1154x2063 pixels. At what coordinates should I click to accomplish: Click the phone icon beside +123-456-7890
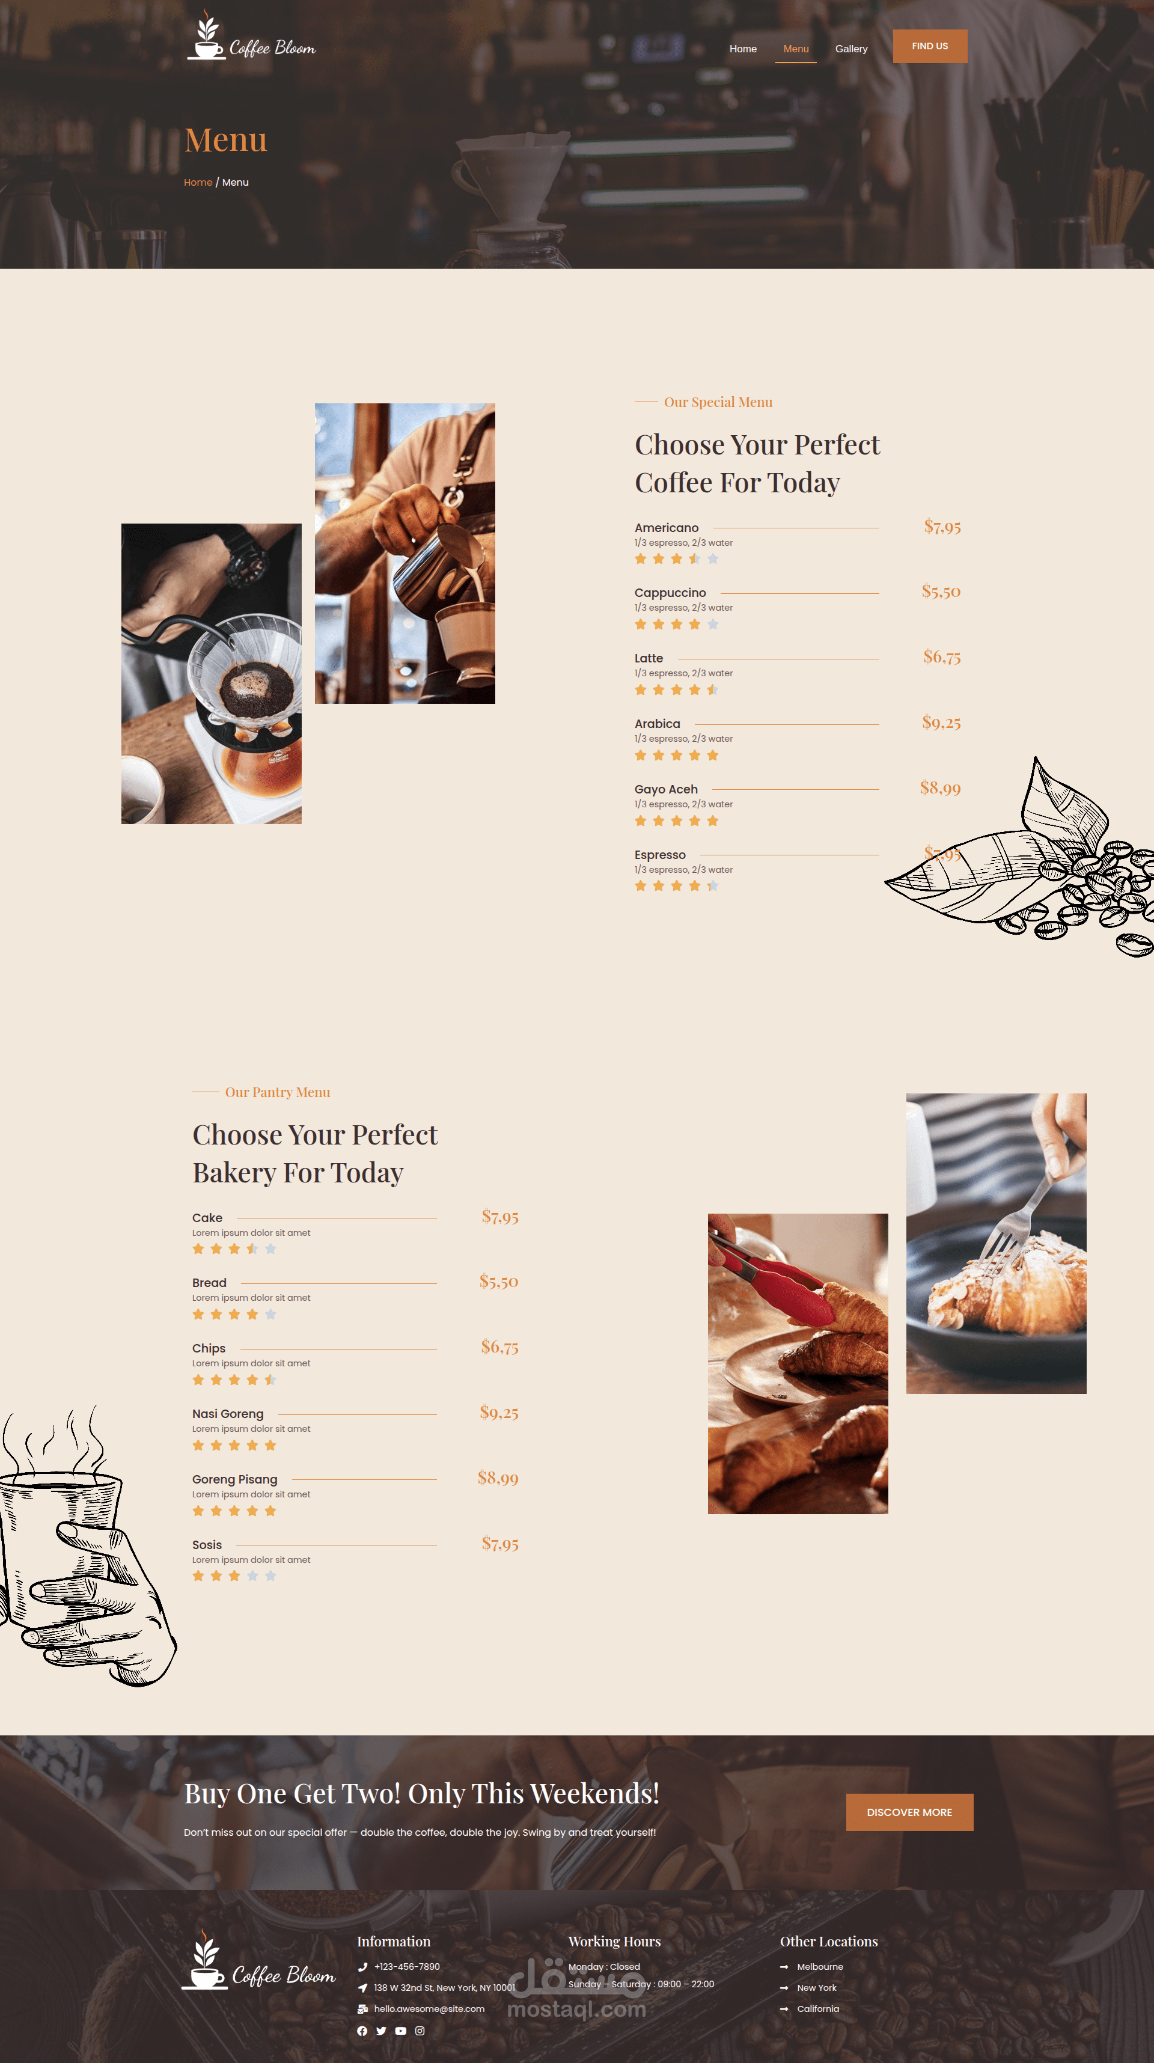pos(362,1967)
